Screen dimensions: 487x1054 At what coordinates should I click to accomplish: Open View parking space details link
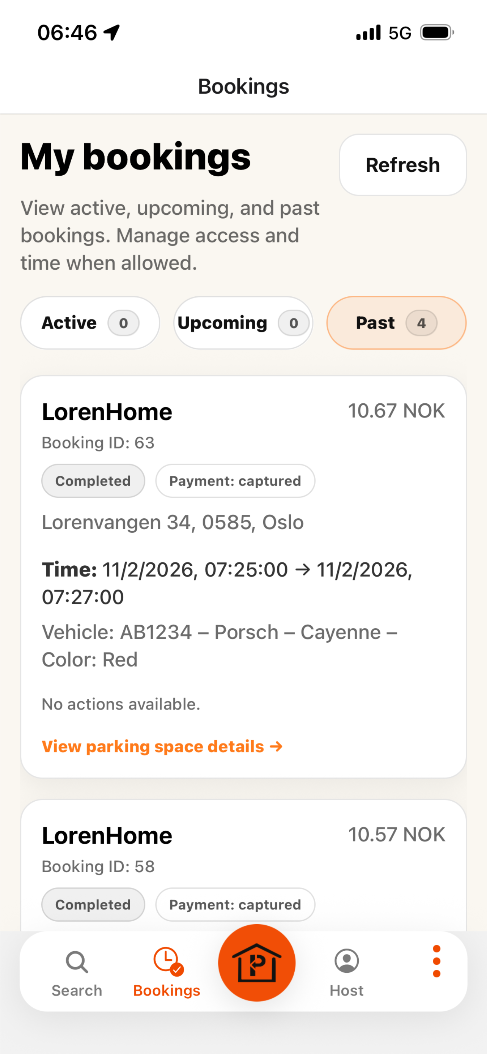[162, 746]
